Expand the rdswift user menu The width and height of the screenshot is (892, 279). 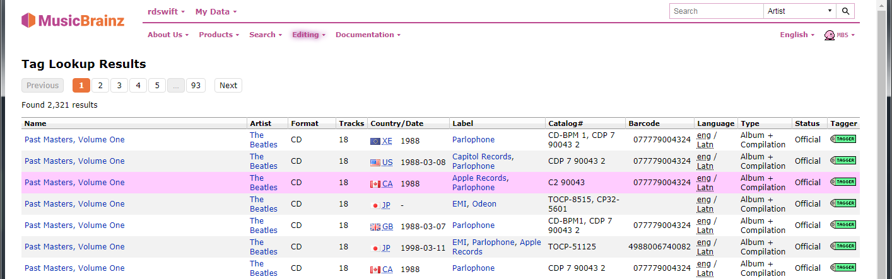point(166,11)
